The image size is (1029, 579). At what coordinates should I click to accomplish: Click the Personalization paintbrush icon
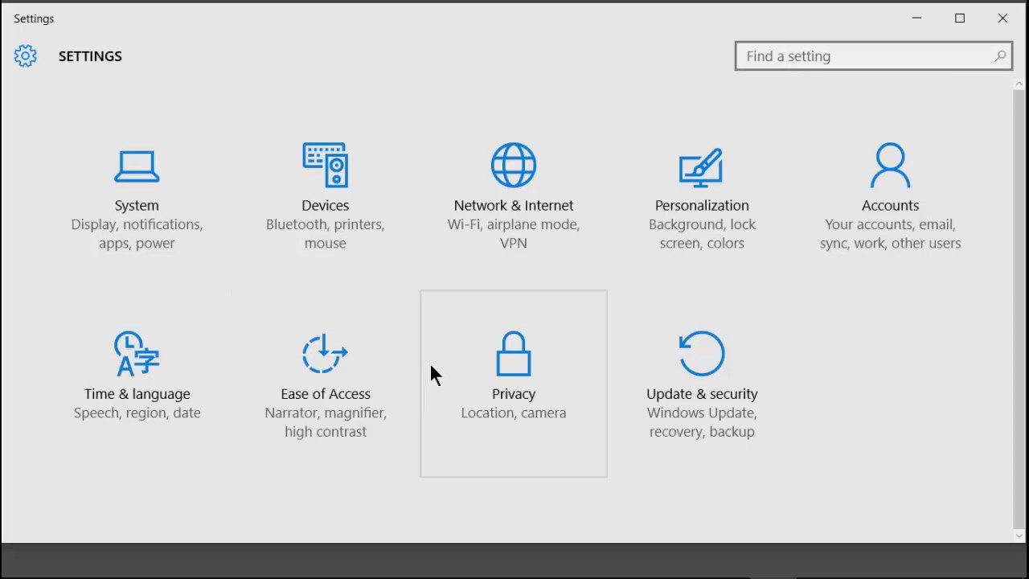701,166
